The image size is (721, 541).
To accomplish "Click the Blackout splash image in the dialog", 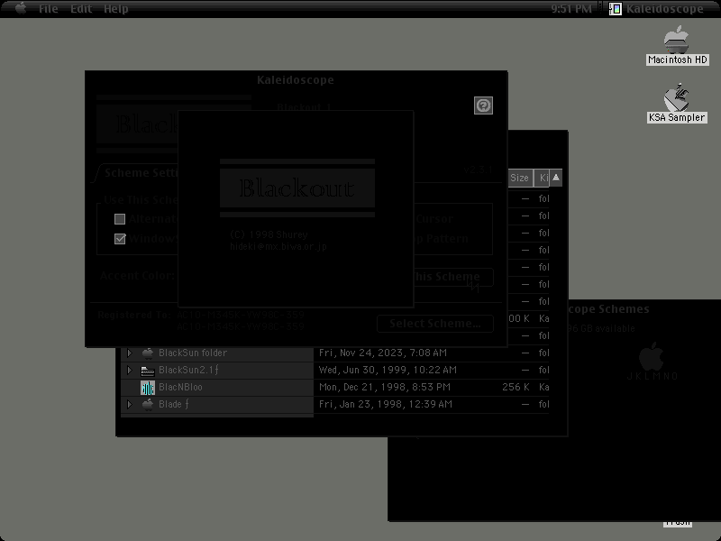I will [x=297, y=188].
